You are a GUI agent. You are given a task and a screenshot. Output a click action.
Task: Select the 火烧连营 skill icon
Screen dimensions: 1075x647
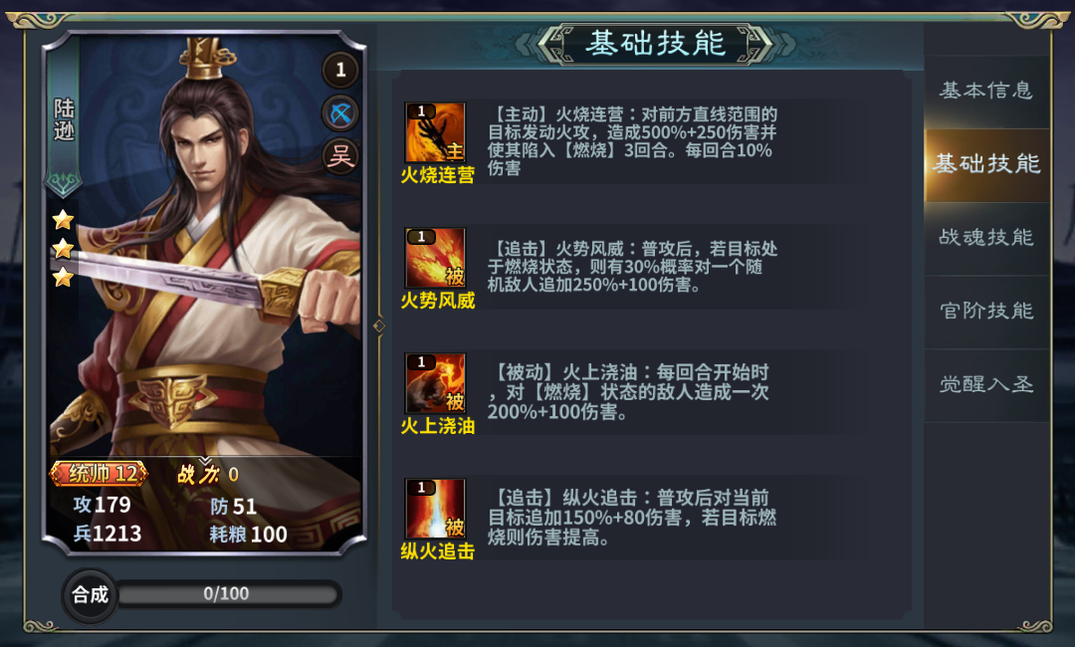click(435, 132)
